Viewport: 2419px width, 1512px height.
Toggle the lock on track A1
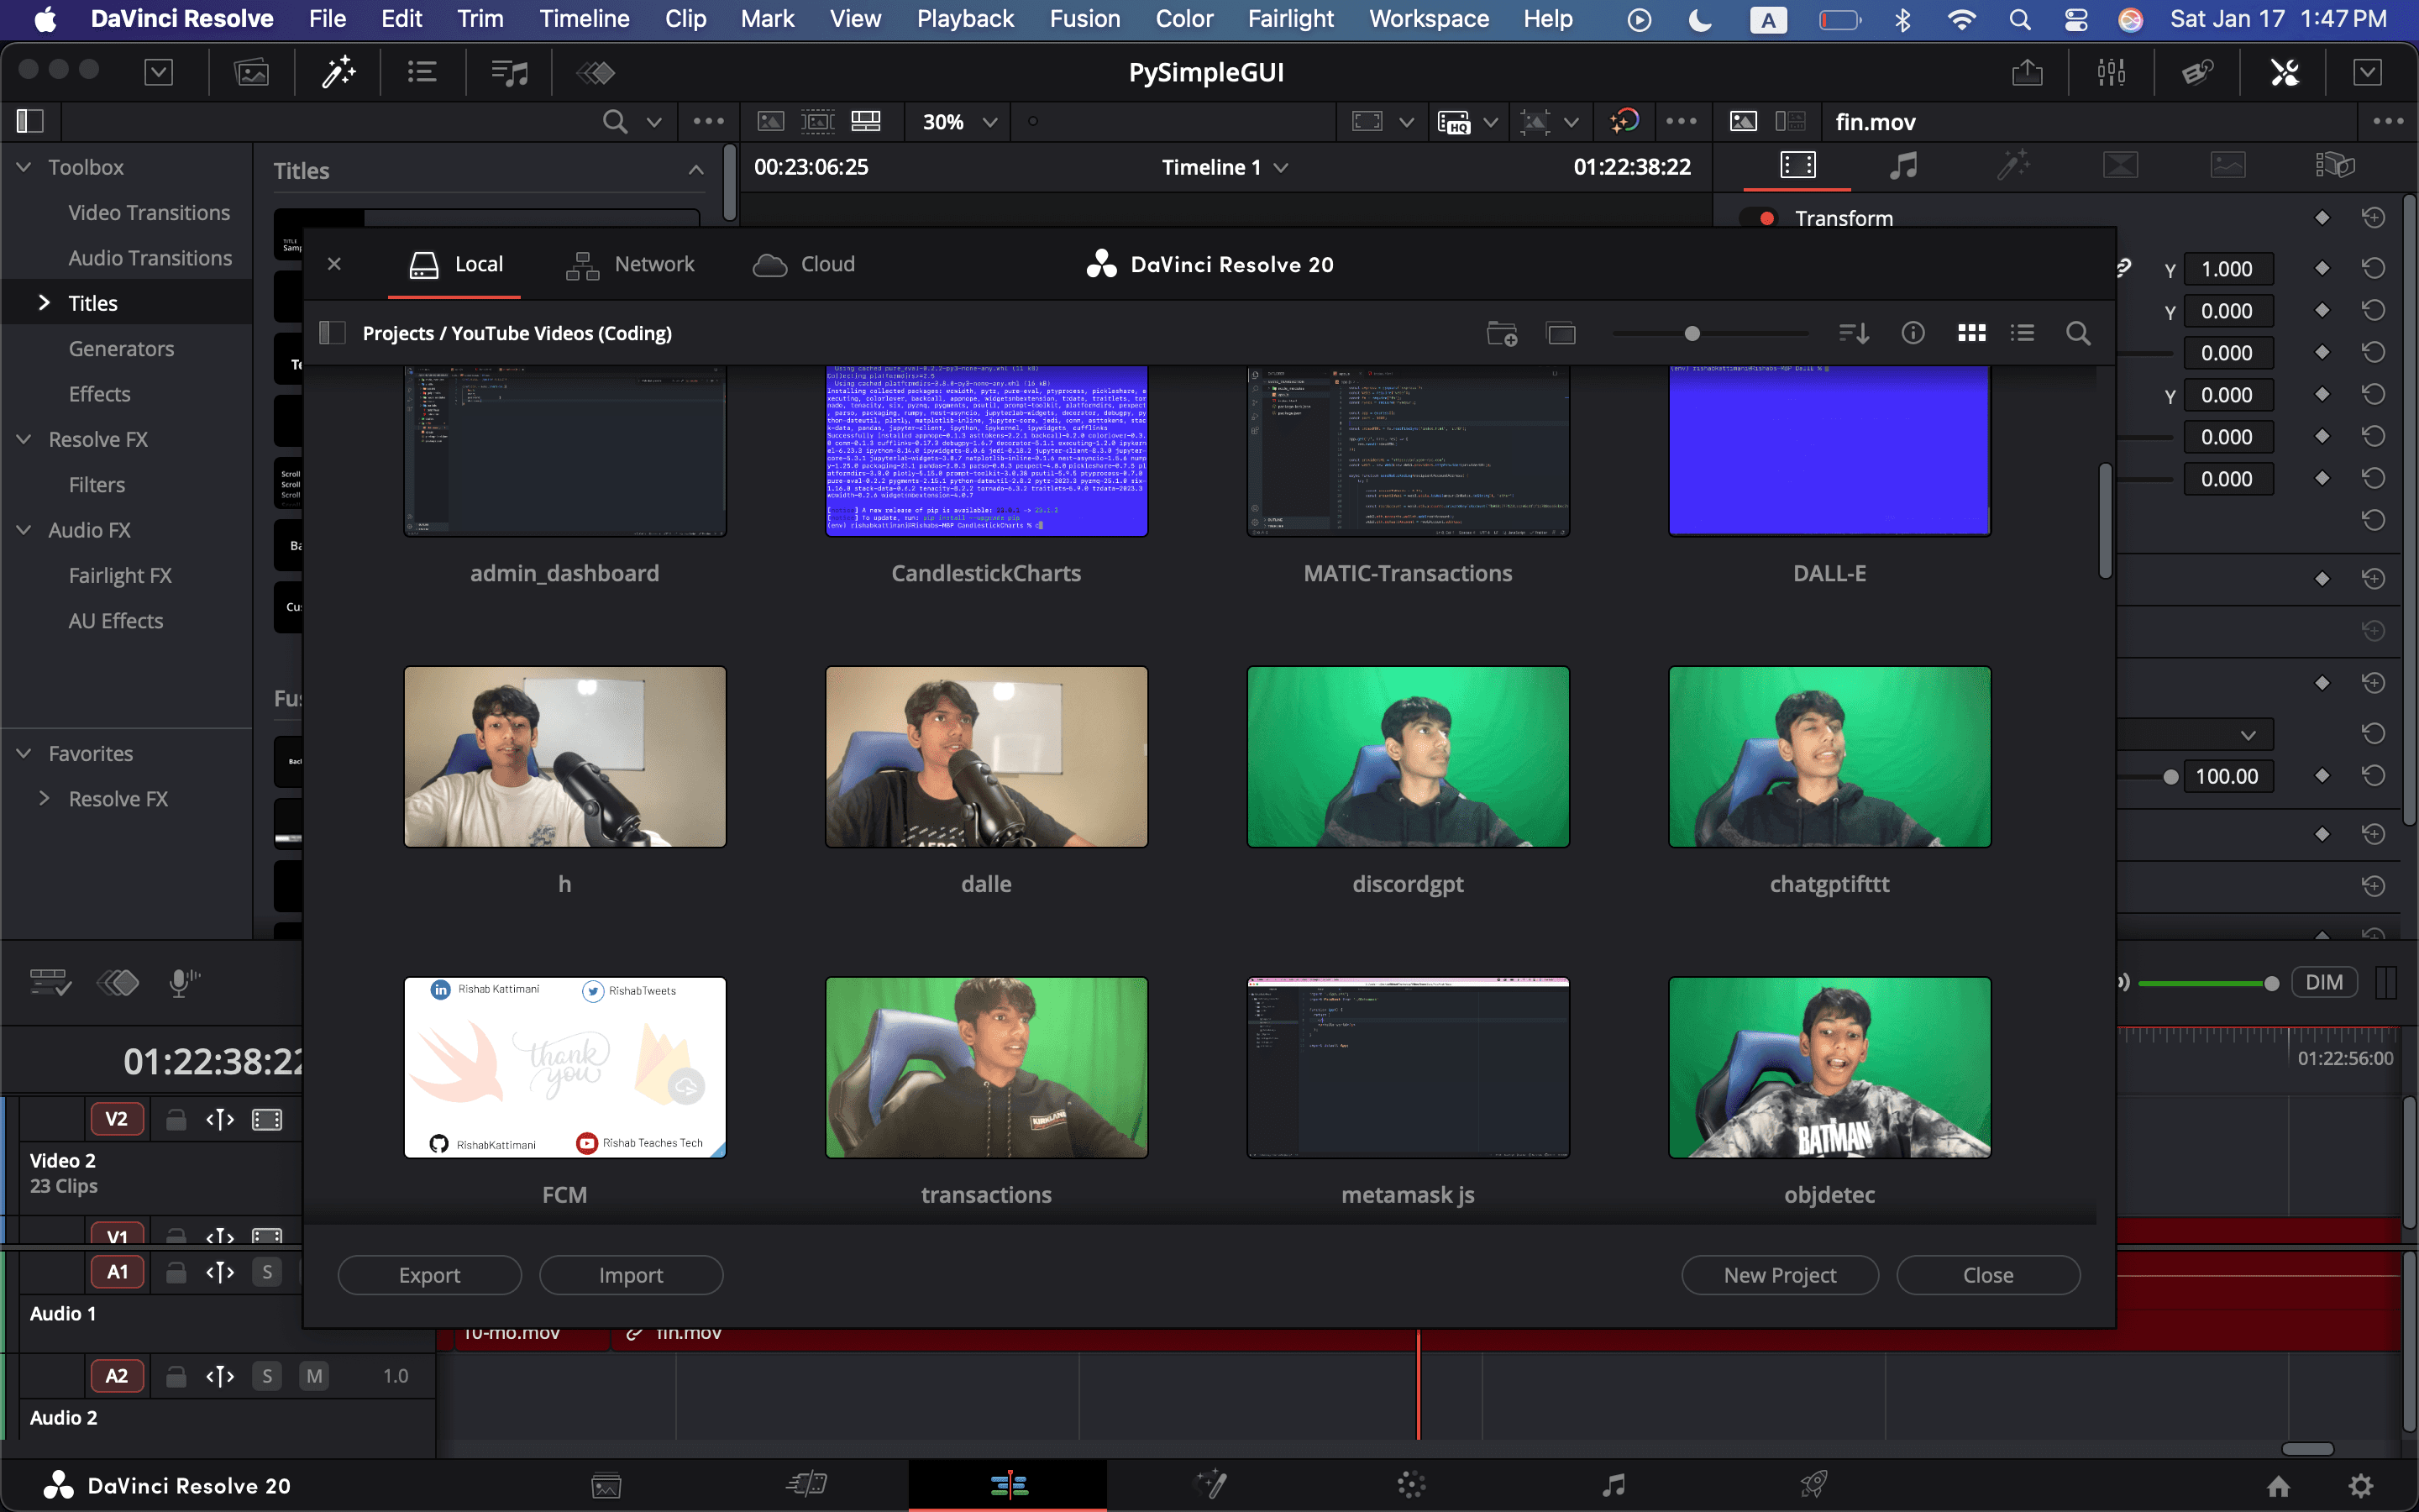(176, 1272)
